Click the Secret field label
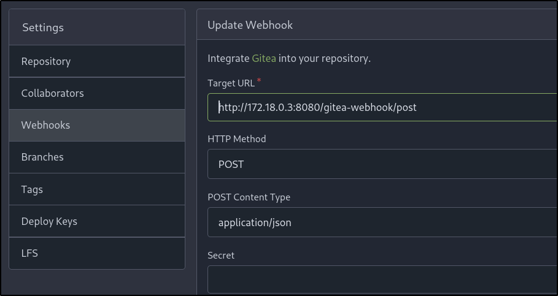 [221, 255]
